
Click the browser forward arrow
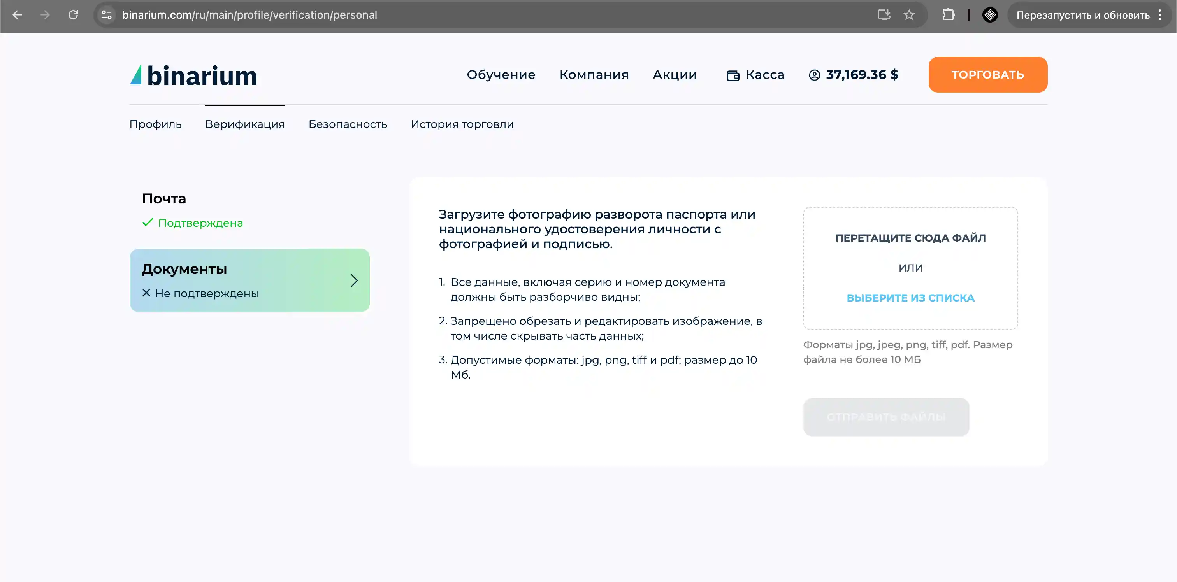pyautogui.click(x=45, y=15)
